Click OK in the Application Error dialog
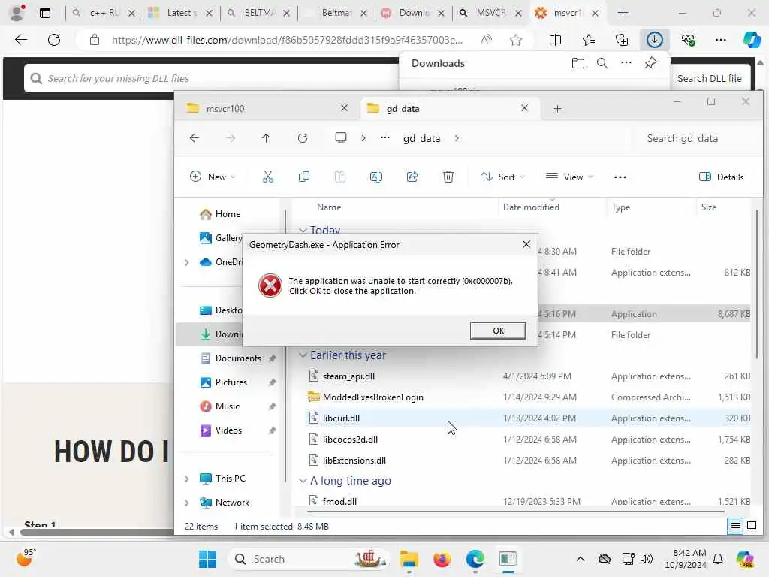The width and height of the screenshot is (769, 577). coord(498,331)
